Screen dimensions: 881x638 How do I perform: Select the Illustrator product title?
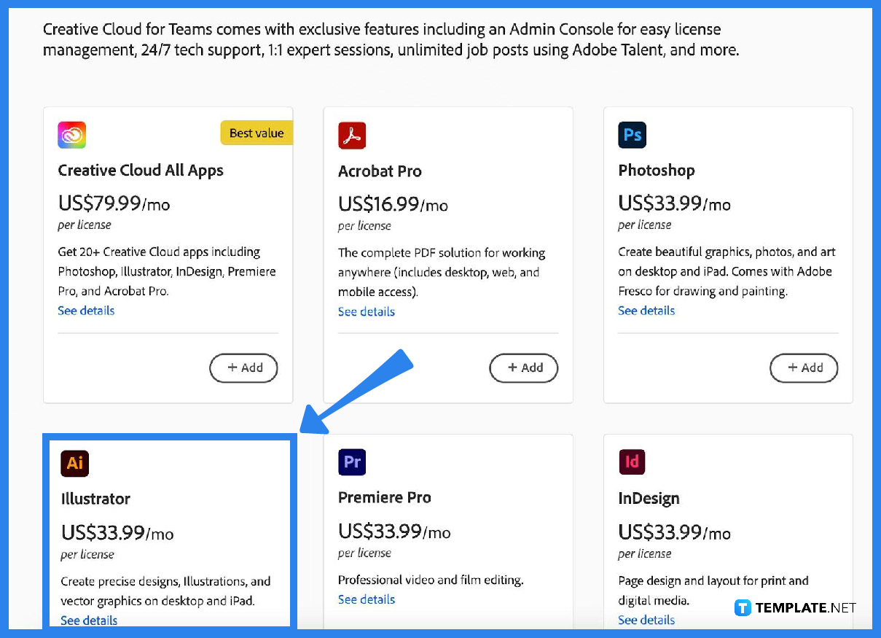click(95, 499)
